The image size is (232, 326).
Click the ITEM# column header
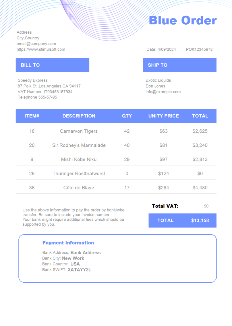pos(32,116)
